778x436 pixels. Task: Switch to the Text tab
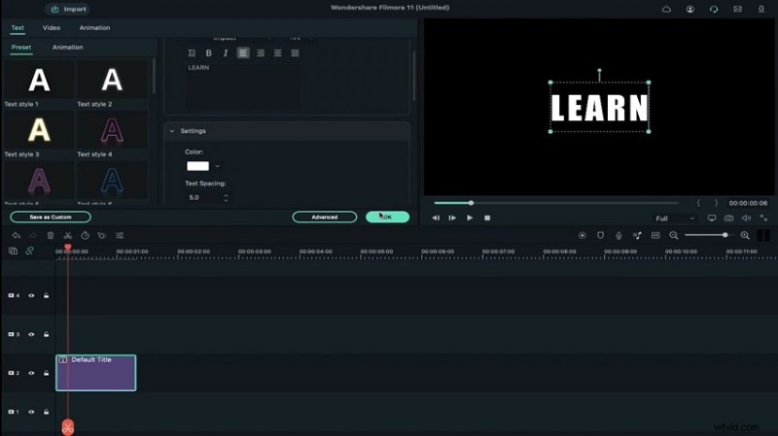(x=18, y=28)
